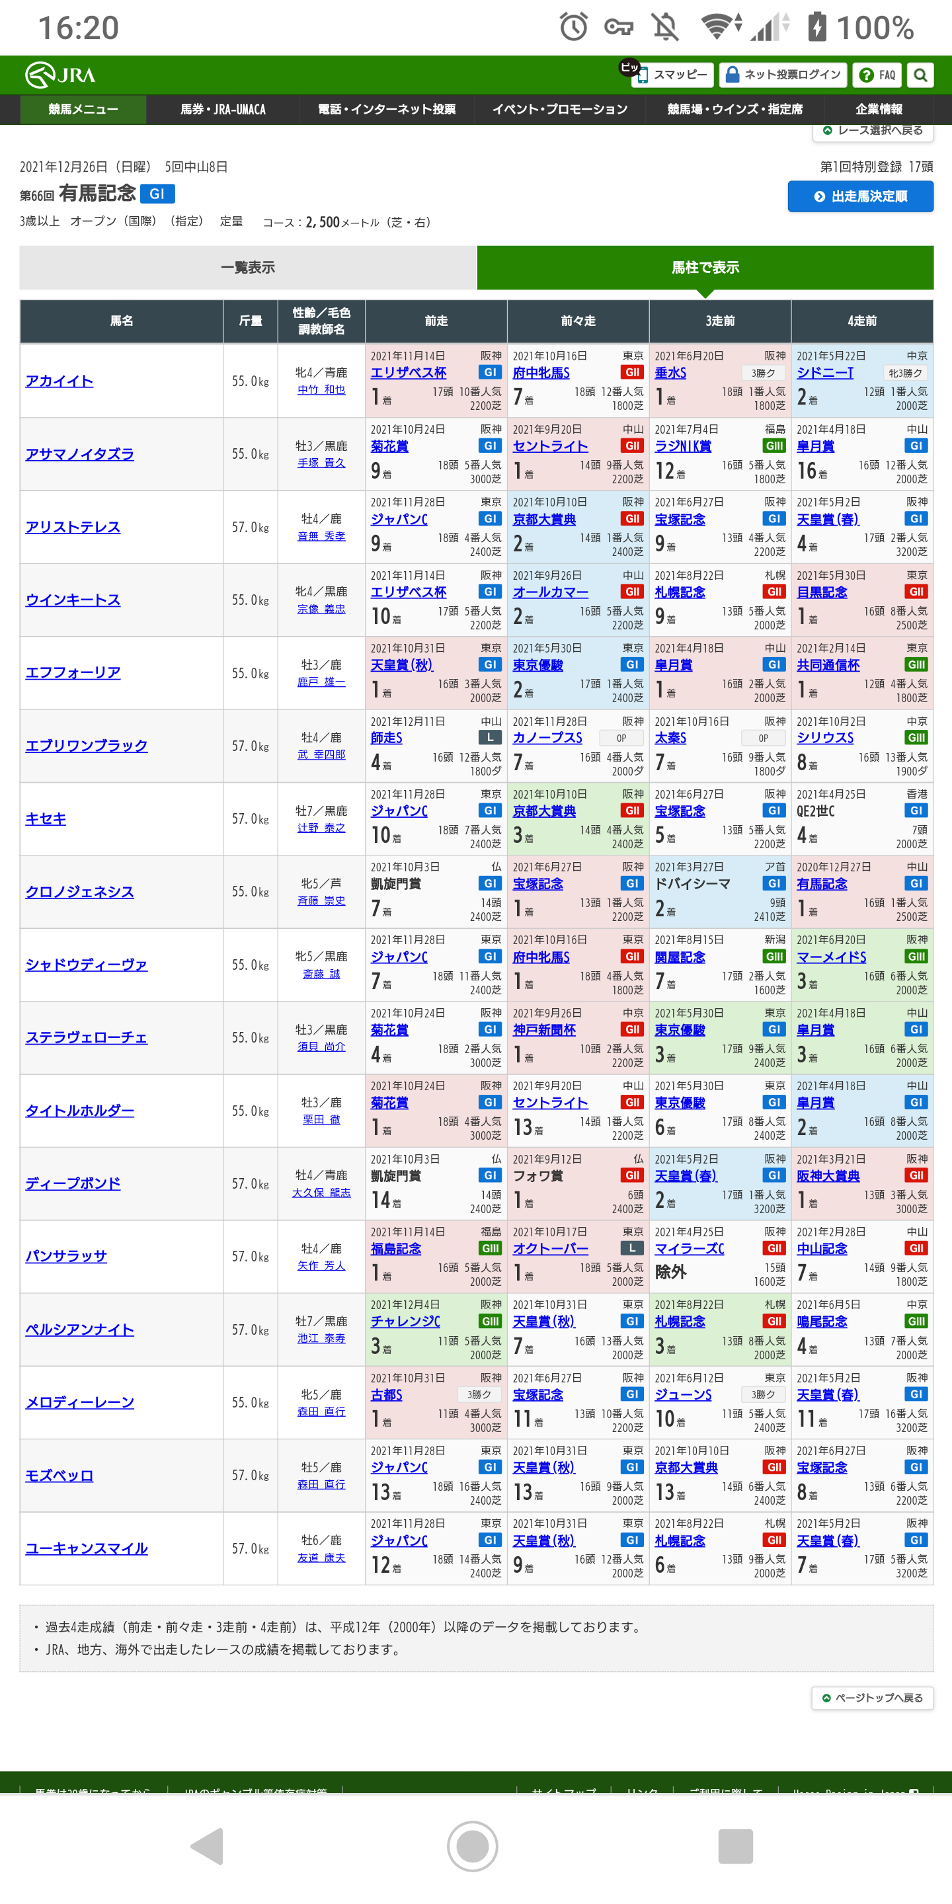Select the 馬柱で表示 tab
This screenshot has height=1904, width=952.
(704, 268)
